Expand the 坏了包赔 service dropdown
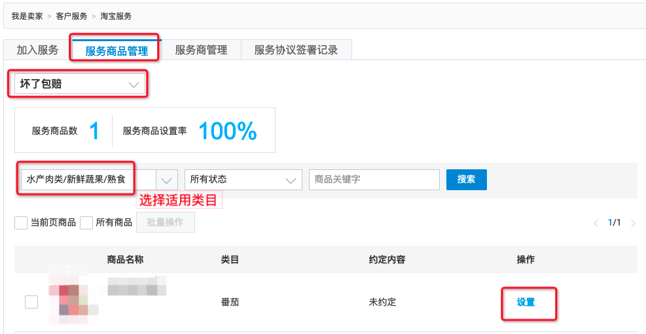 [79, 84]
